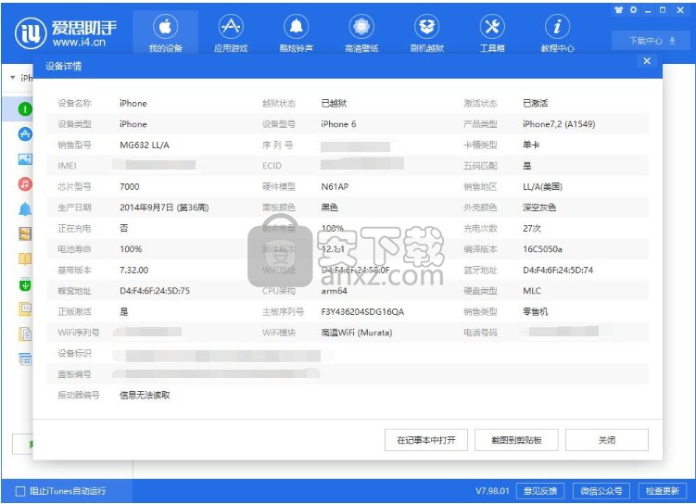The image size is (696, 504).
Task: Open the 教程中心 tab
Action: click(x=558, y=33)
